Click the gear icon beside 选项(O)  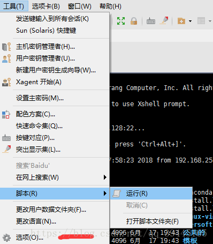pyautogui.click(x=6, y=238)
